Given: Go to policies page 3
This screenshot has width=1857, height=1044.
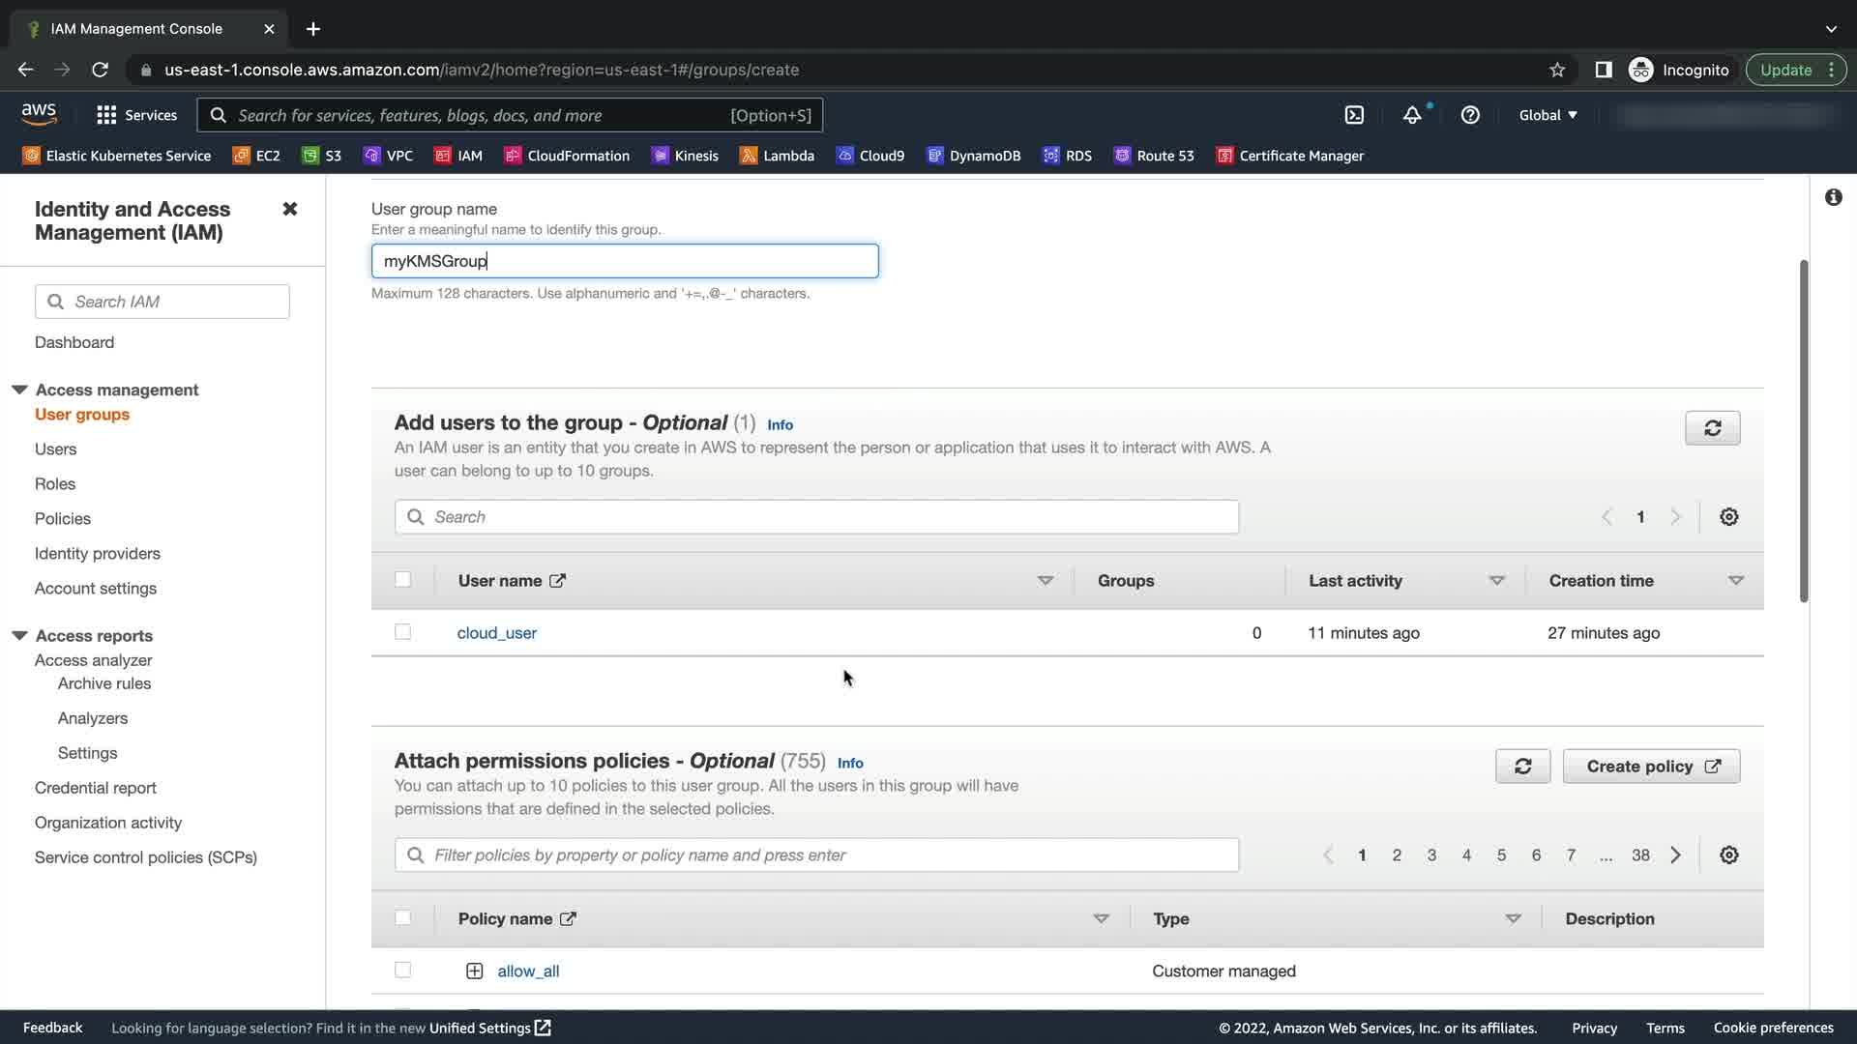Looking at the screenshot, I should (1431, 855).
